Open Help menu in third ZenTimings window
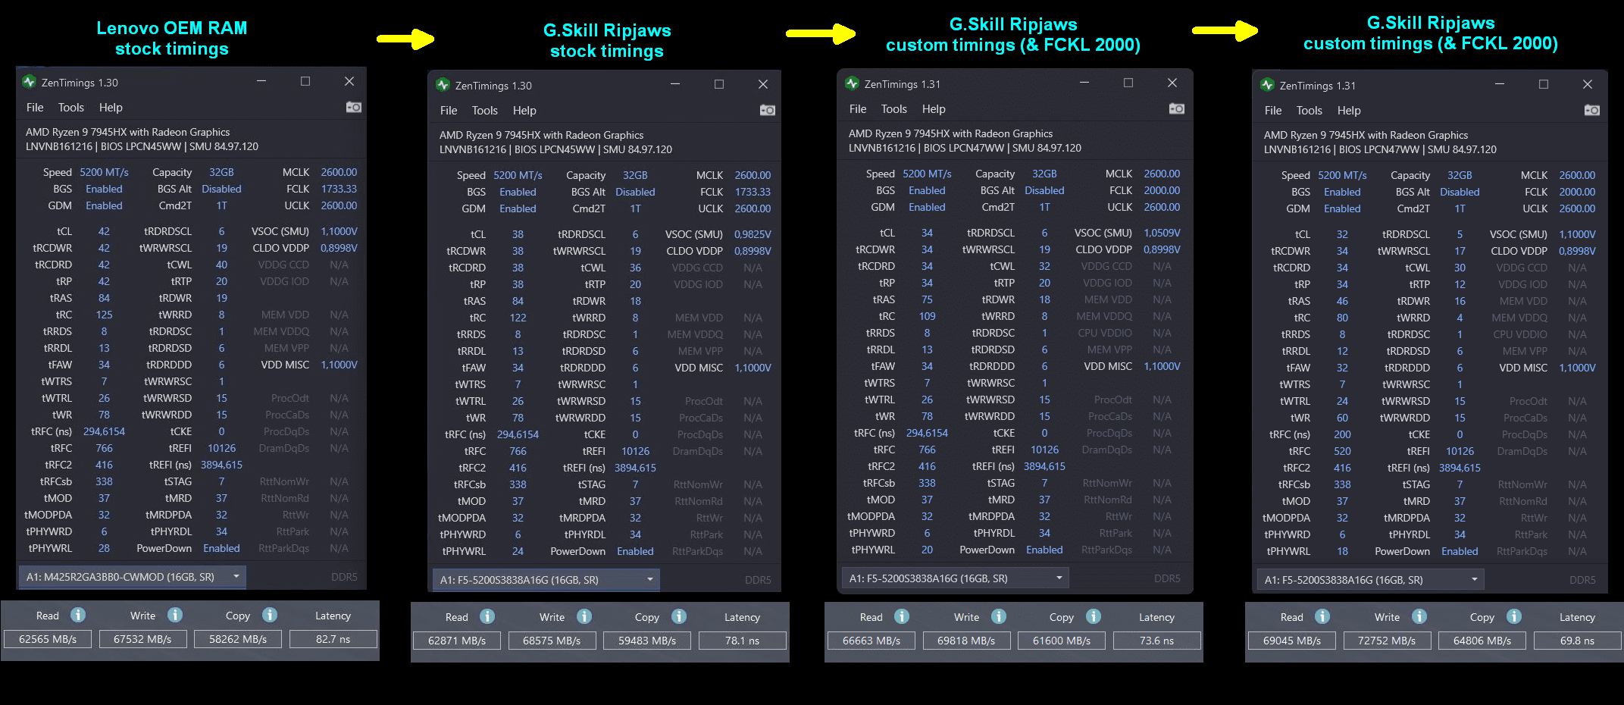The width and height of the screenshot is (1624, 705). pos(934,109)
